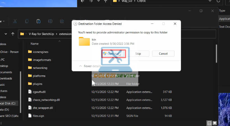Click the Cut scissors icon in toolbar
The height and width of the screenshot is (126, 230).
pos(15,21)
